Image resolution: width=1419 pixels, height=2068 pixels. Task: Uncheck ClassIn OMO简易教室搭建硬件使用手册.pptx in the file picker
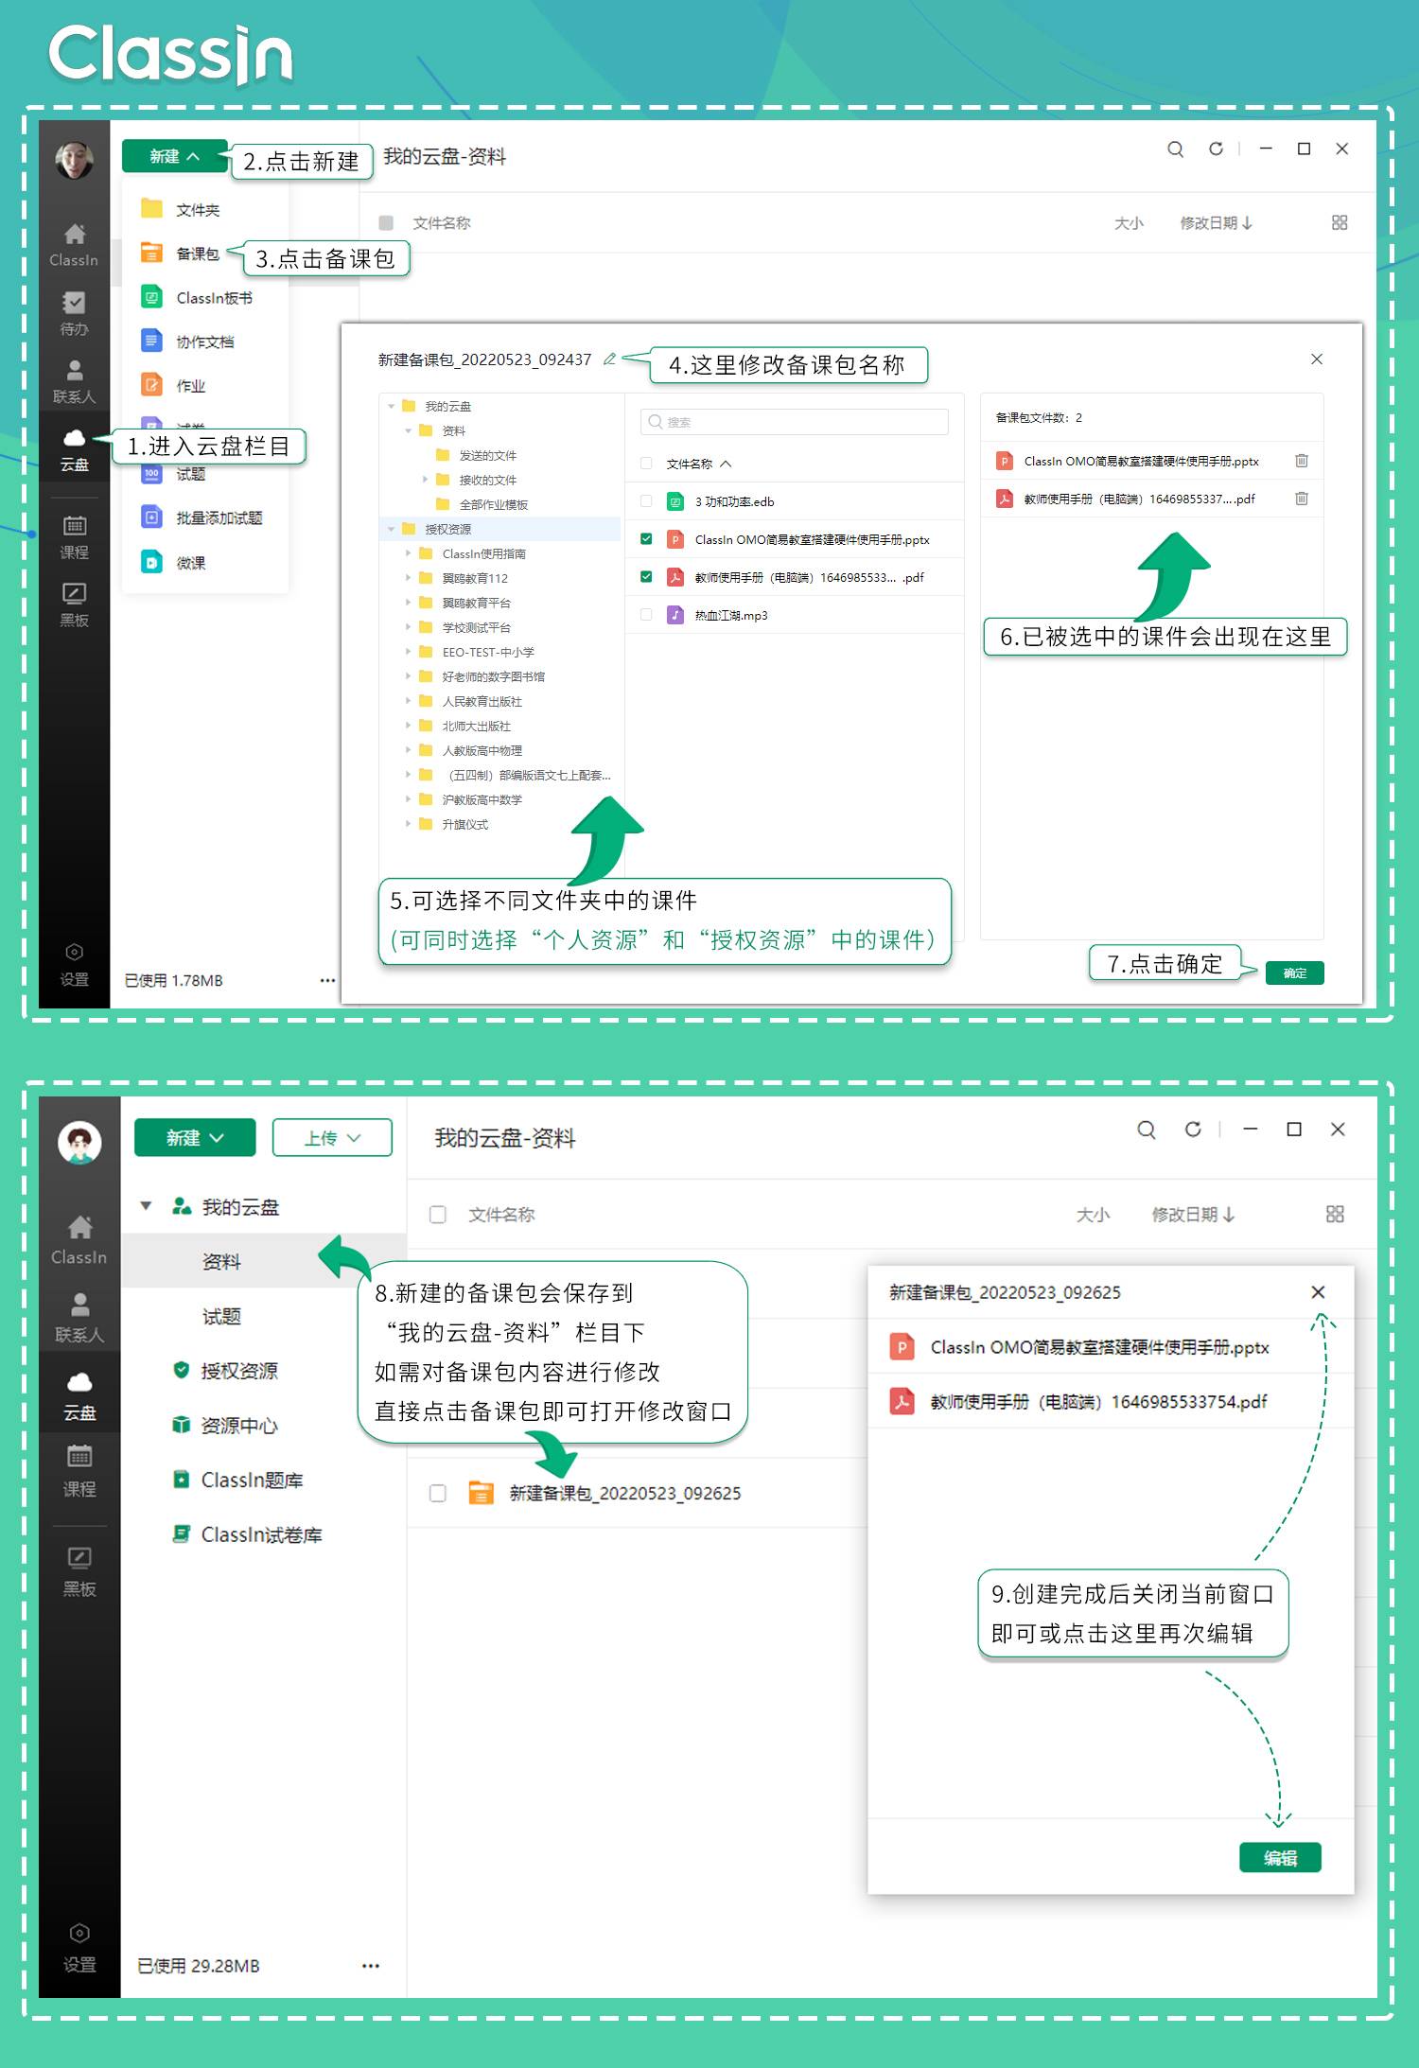(646, 539)
